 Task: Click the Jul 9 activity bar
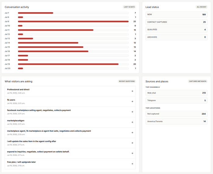point(73,21)
